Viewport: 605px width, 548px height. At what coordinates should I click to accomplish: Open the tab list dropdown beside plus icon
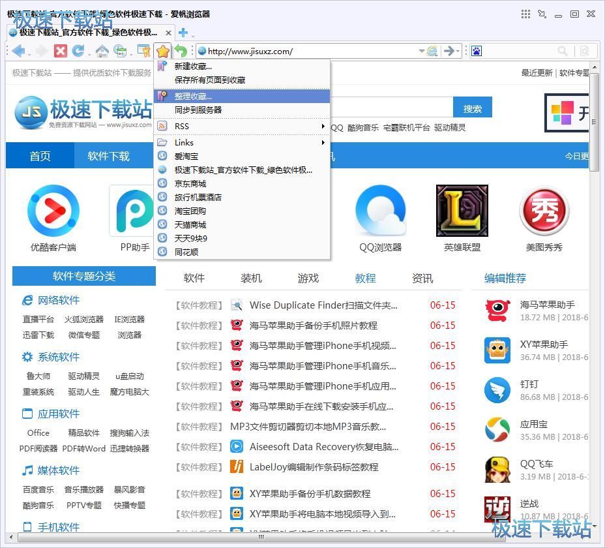[192, 37]
